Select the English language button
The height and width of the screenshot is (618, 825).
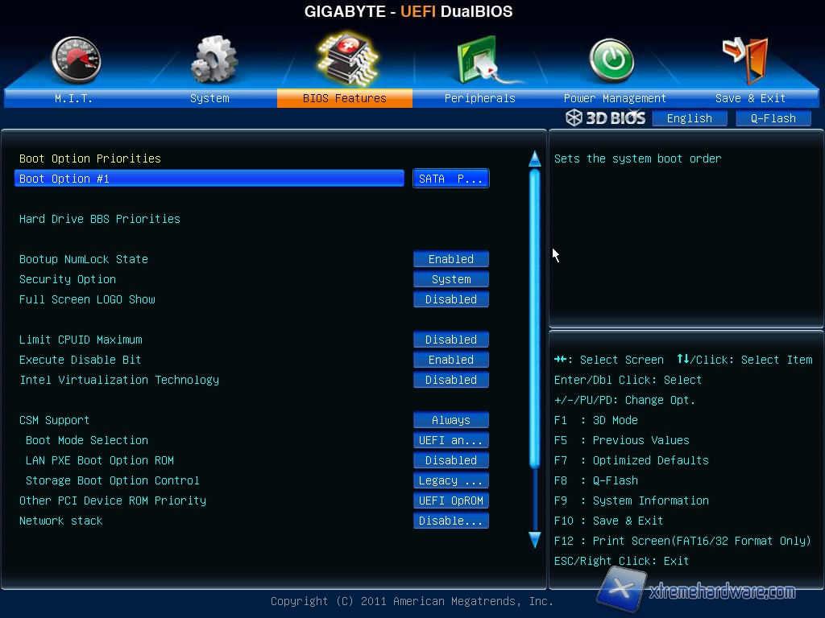[x=689, y=118]
